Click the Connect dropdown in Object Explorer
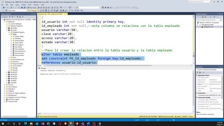This screenshot has height=126, width=224. click(5, 17)
